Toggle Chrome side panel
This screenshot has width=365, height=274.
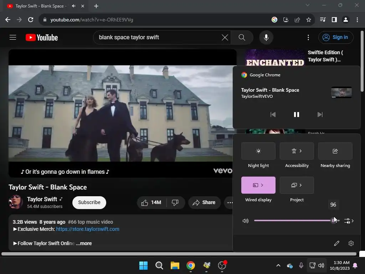[x=334, y=20]
